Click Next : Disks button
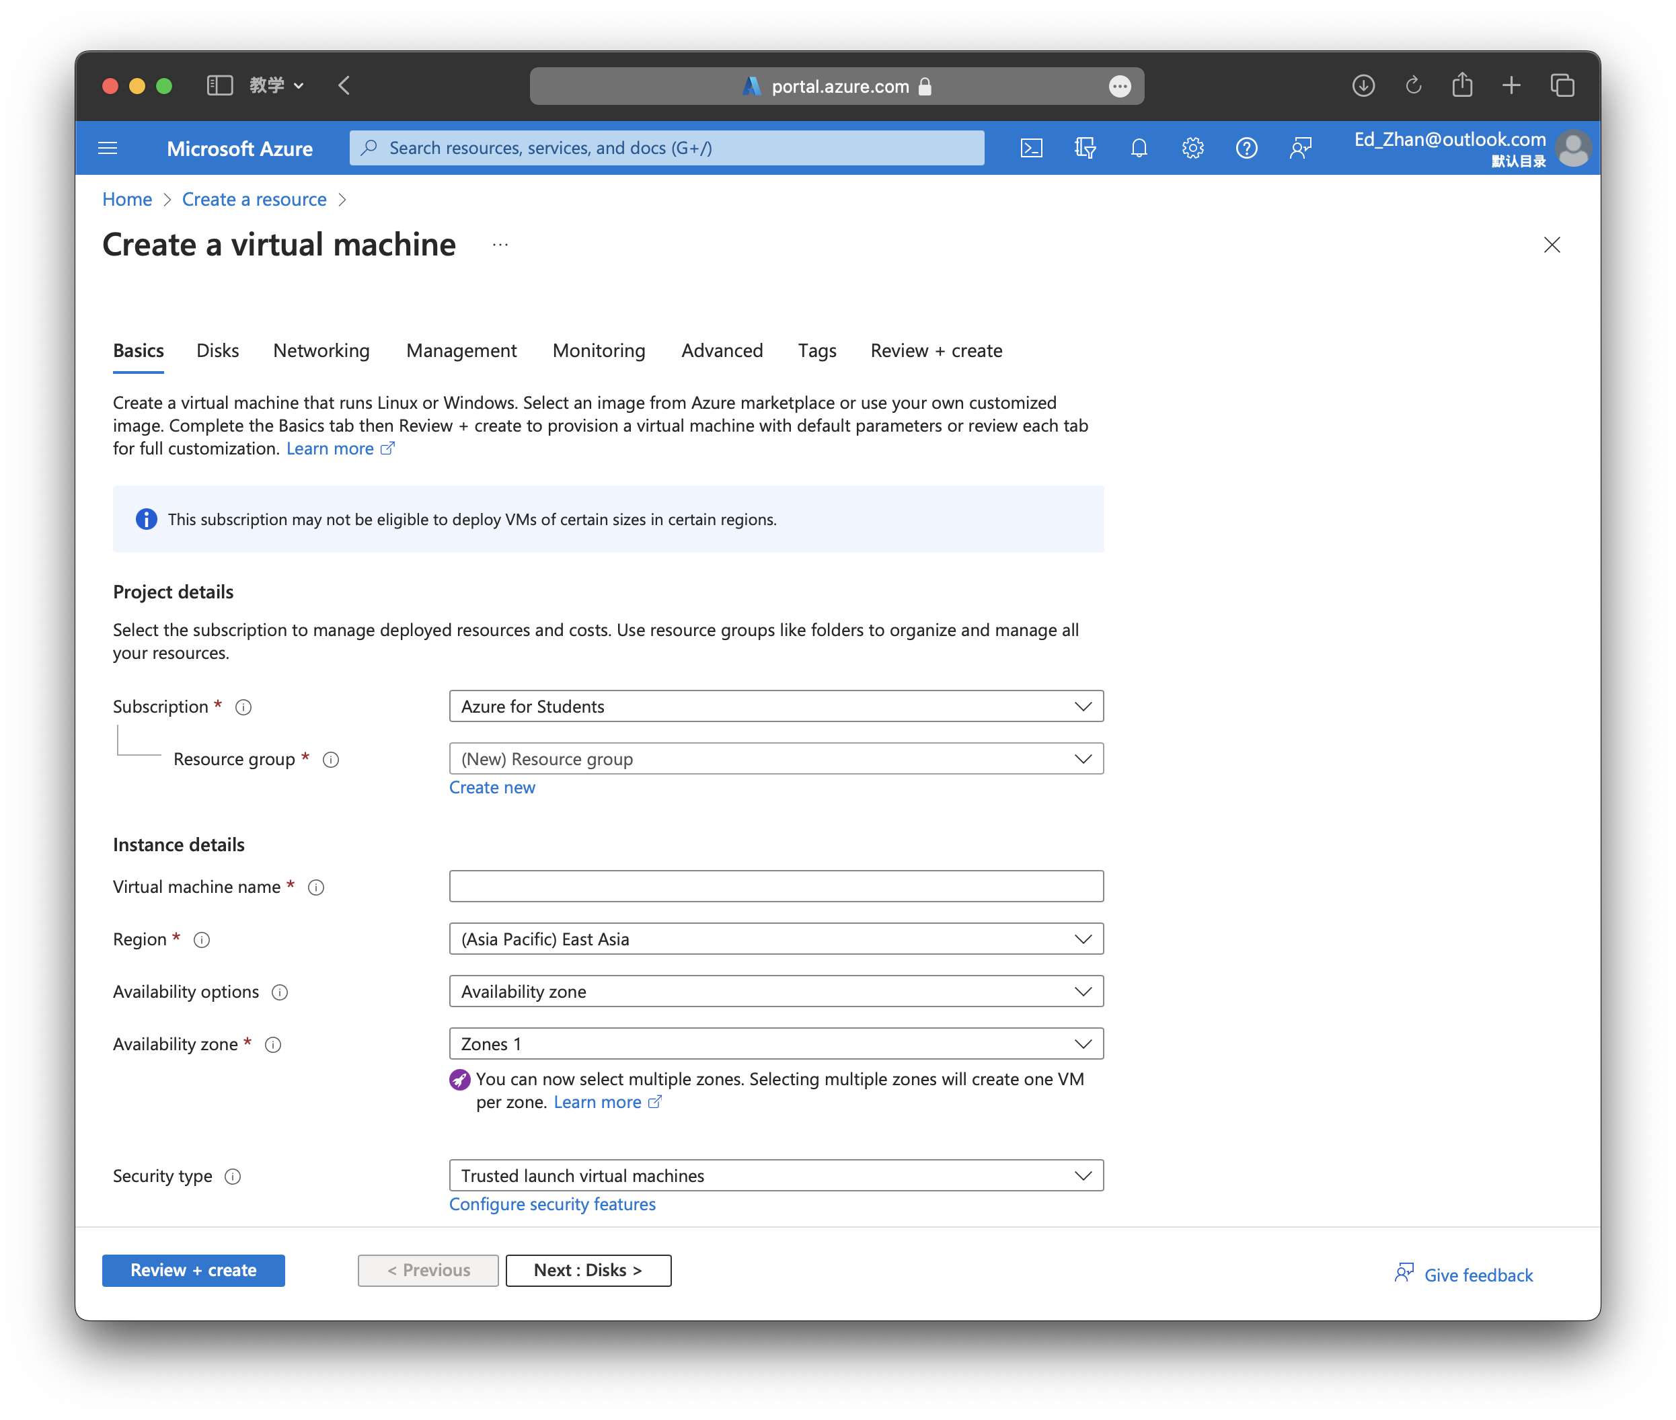Screen dimensions: 1676x1420 [x=588, y=1270]
